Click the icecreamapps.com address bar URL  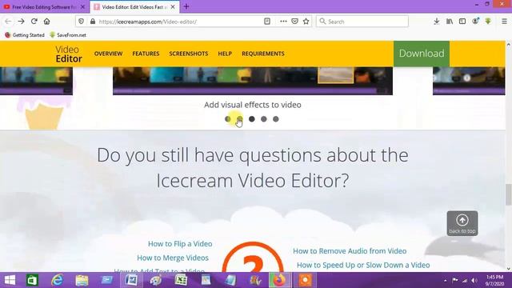pyautogui.click(x=147, y=22)
